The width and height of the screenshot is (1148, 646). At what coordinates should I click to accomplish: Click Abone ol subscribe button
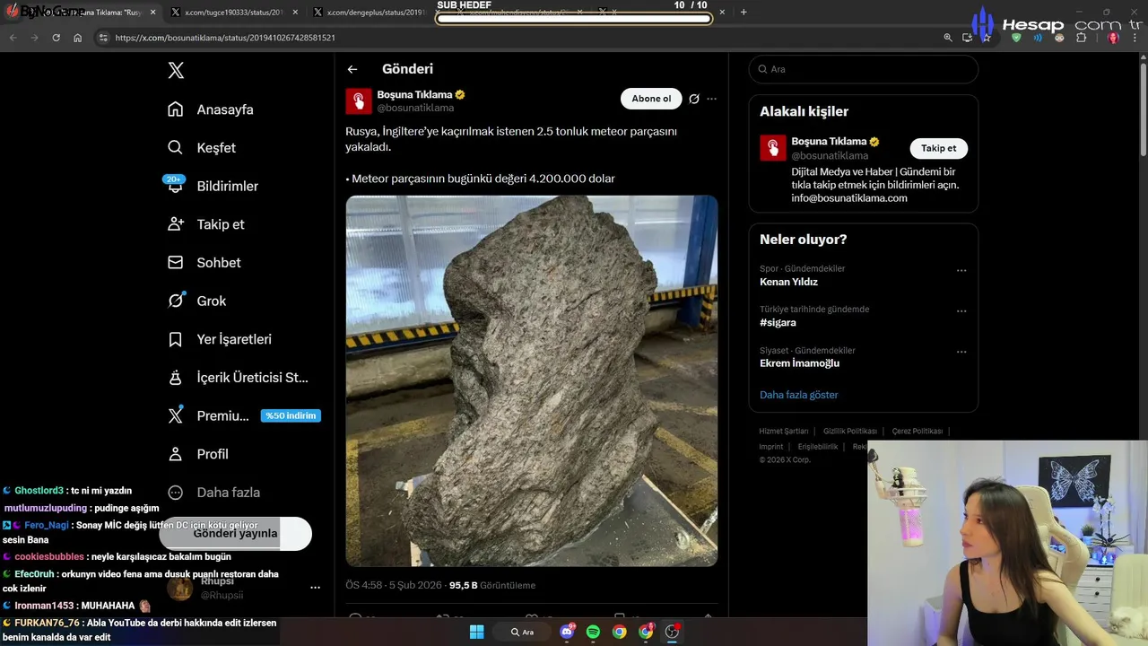[x=651, y=99]
